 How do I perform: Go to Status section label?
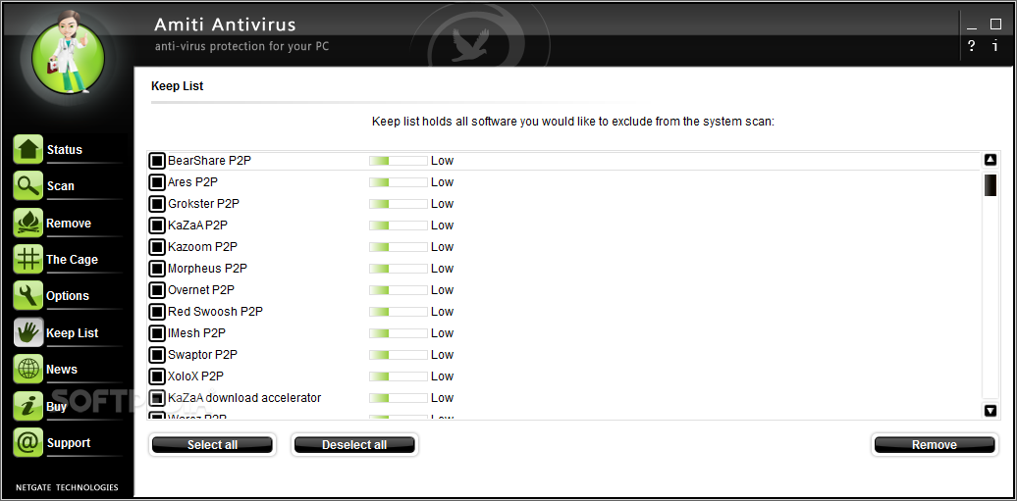coord(64,150)
